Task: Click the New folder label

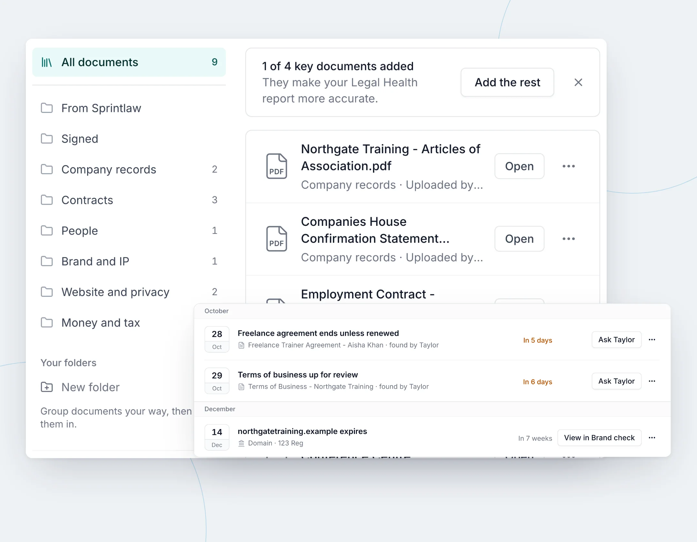Action: [x=90, y=387]
